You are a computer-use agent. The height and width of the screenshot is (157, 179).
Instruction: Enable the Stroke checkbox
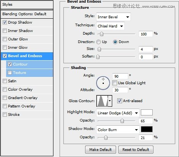coord(5,115)
